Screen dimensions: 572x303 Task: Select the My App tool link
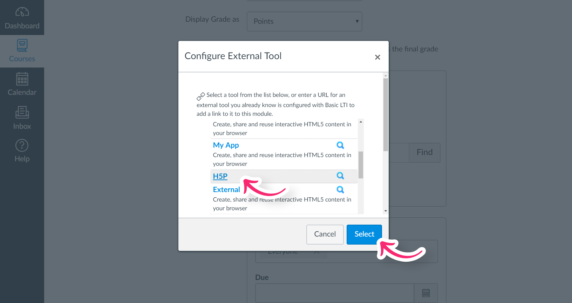(226, 145)
